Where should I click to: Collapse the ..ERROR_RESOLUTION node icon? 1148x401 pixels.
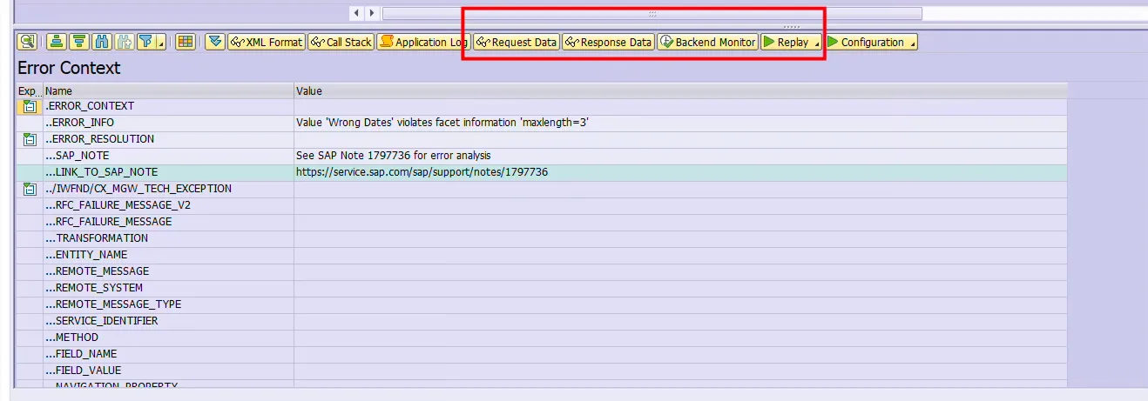[x=30, y=139]
